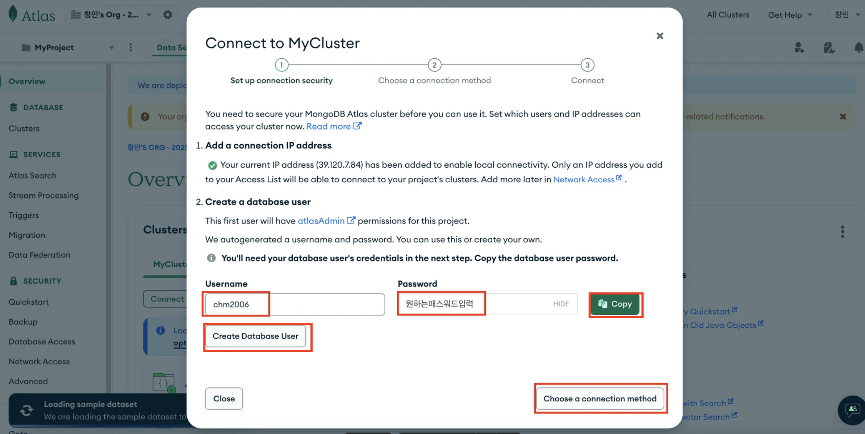Click the Create Database User button
This screenshot has height=434, width=865.
(255, 336)
